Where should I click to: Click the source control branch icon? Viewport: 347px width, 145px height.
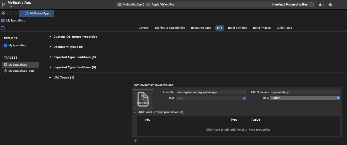[3, 4]
